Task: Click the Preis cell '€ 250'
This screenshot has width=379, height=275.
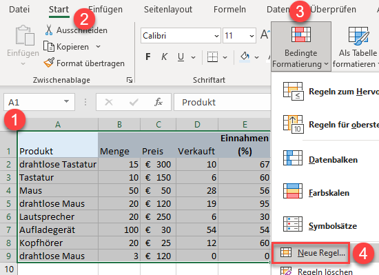Action: [x=158, y=217]
